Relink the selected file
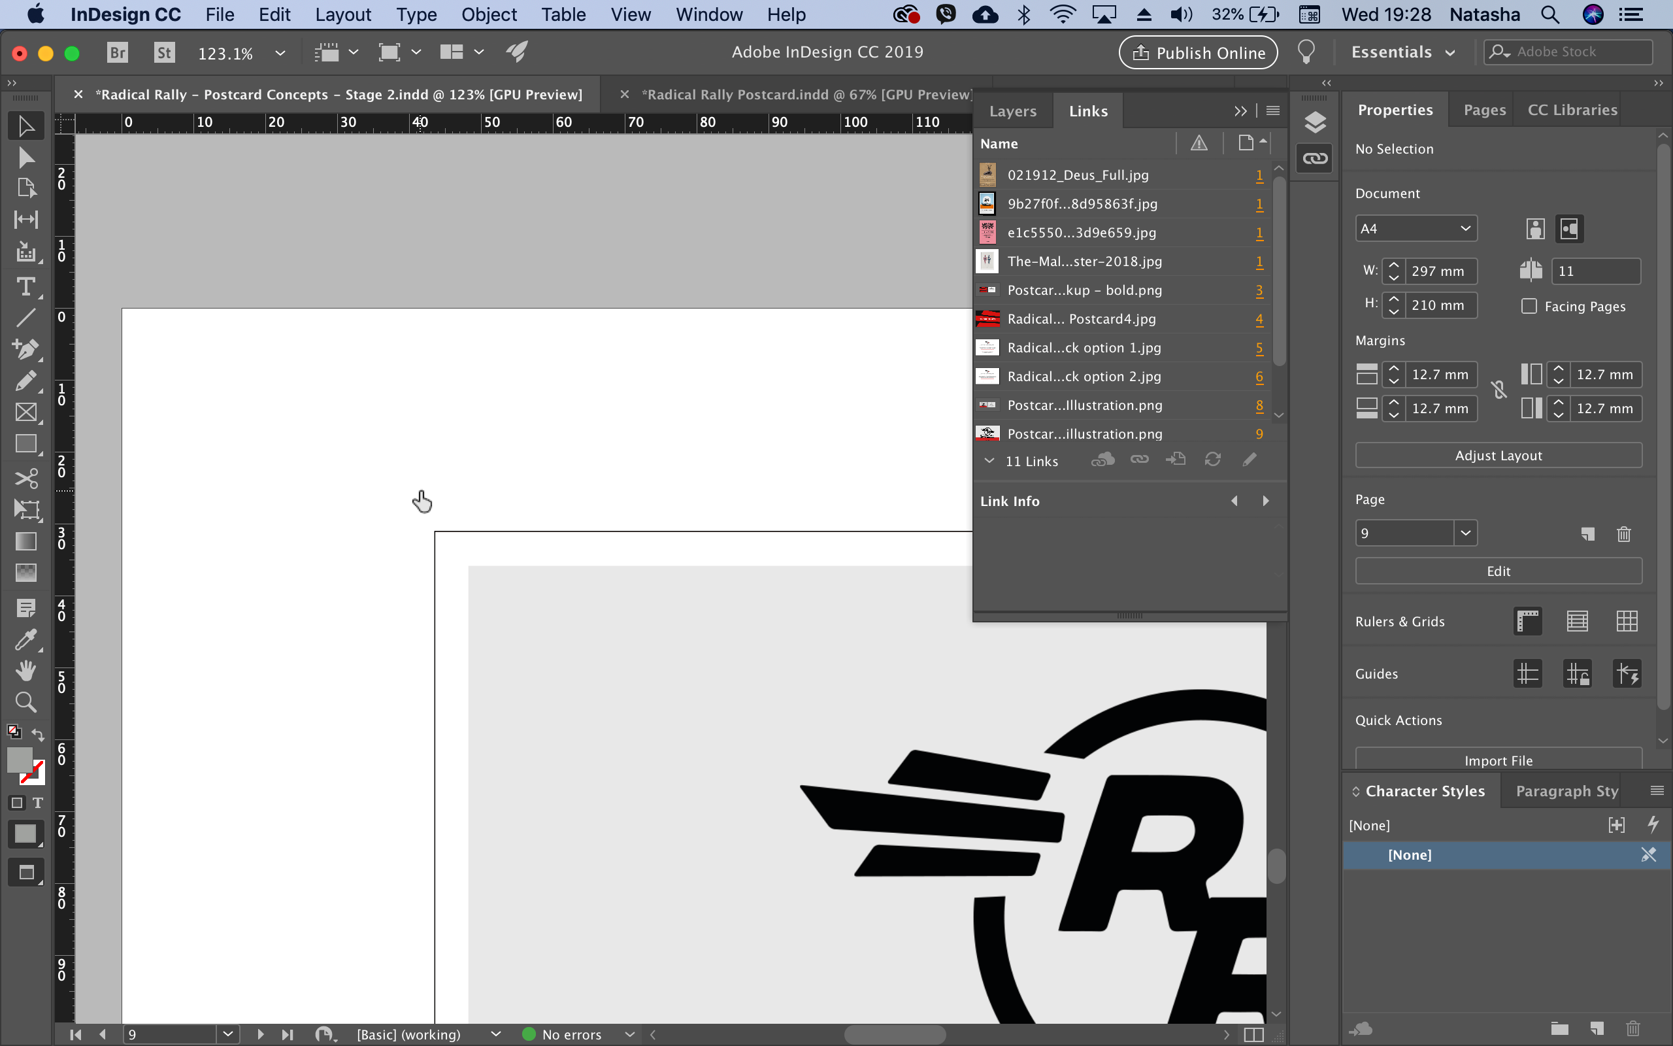The image size is (1673, 1046). pos(1138,460)
